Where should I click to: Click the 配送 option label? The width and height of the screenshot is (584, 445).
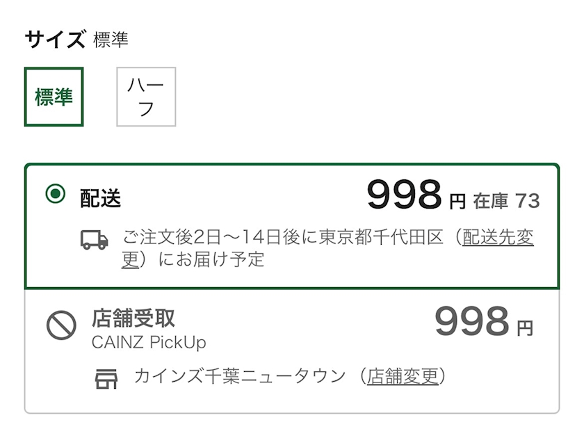tap(101, 198)
